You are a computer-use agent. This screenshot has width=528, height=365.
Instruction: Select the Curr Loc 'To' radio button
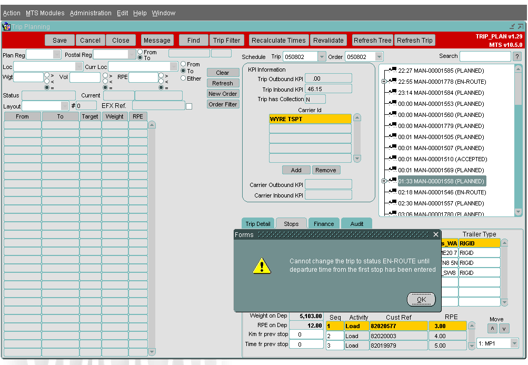(183, 71)
